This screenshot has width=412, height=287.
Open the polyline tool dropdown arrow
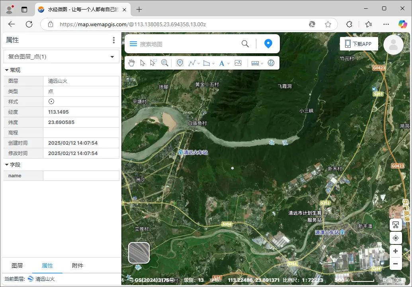(x=199, y=64)
